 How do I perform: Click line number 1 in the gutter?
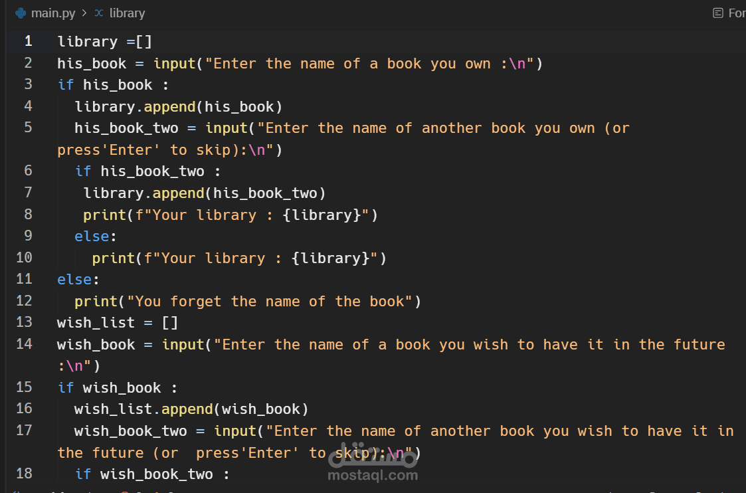pyautogui.click(x=28, y=41)
